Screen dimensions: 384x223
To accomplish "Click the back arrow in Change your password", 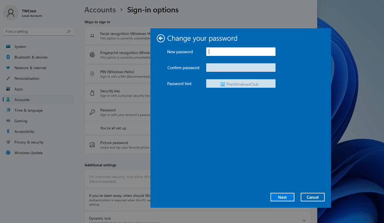I will point(161,38).
